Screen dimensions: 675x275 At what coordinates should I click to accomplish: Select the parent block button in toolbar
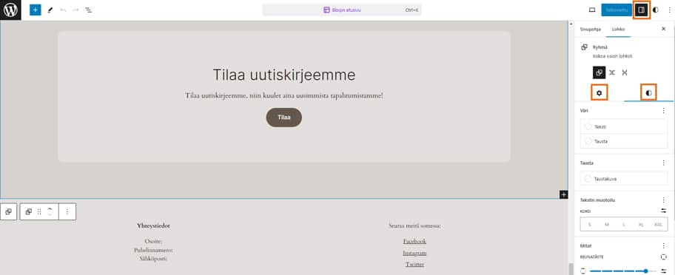[x=9, y=211]
